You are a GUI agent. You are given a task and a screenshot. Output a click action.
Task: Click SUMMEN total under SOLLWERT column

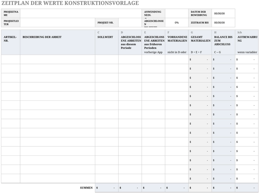pyautogui.click(x=107, y=188)
